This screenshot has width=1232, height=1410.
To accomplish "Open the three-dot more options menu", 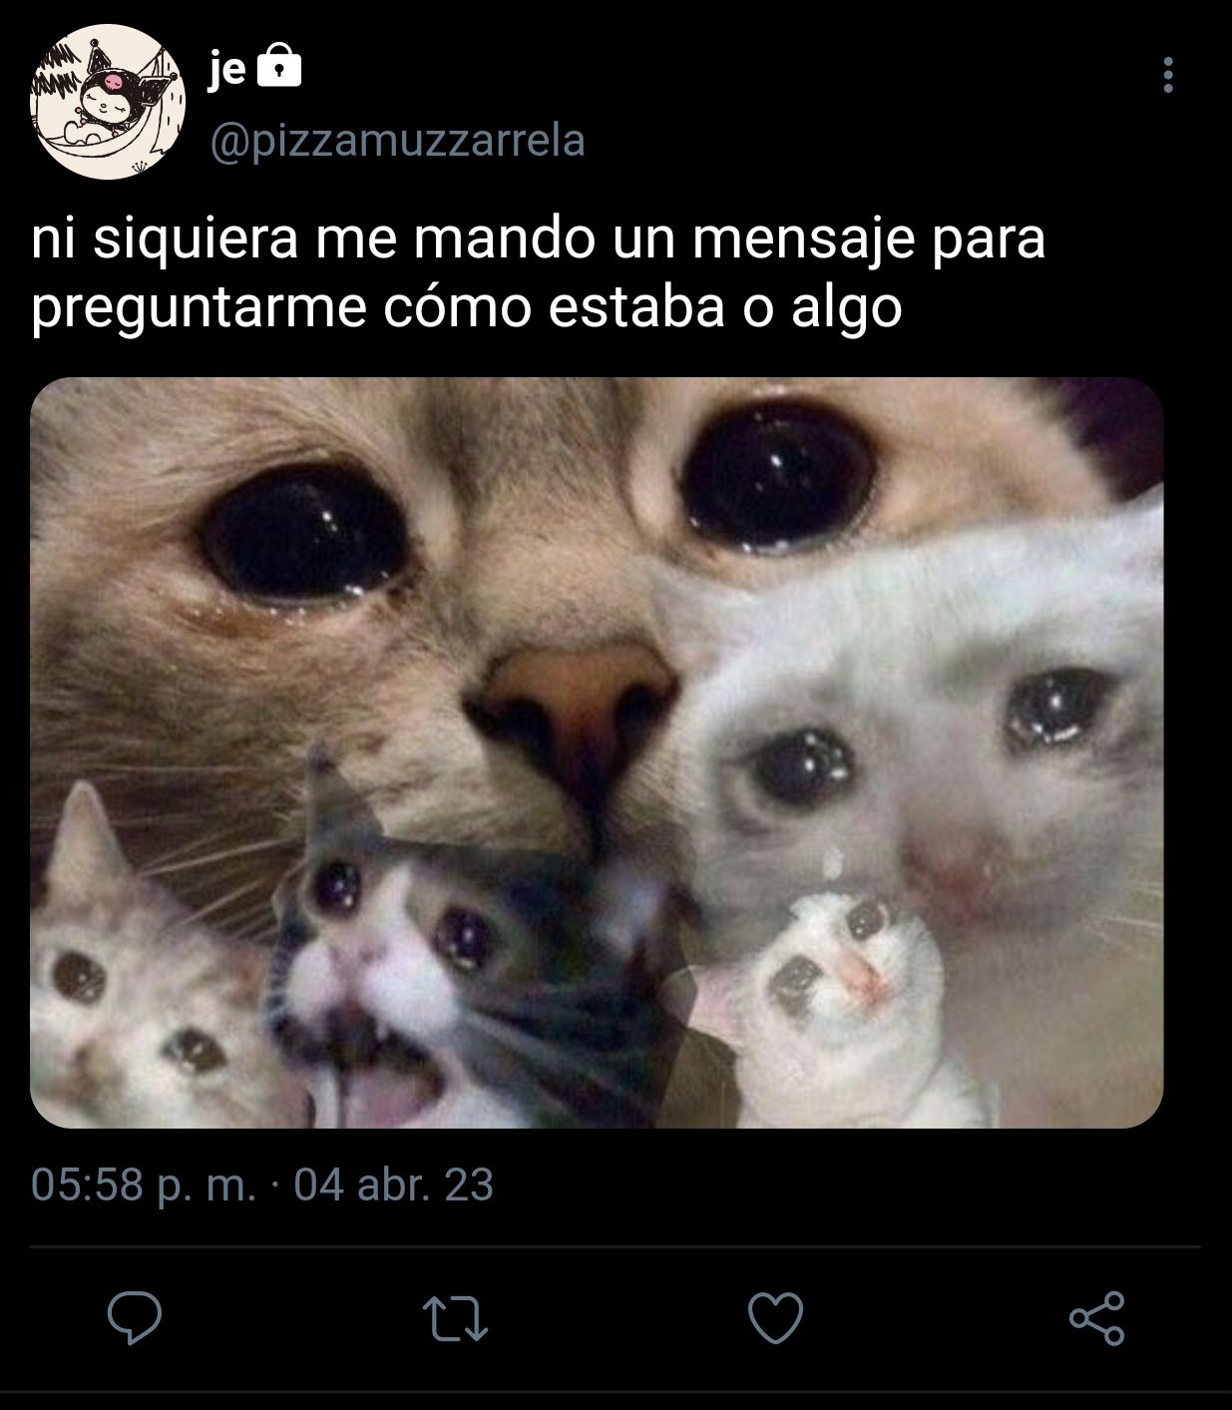I will coord(1168,75).
